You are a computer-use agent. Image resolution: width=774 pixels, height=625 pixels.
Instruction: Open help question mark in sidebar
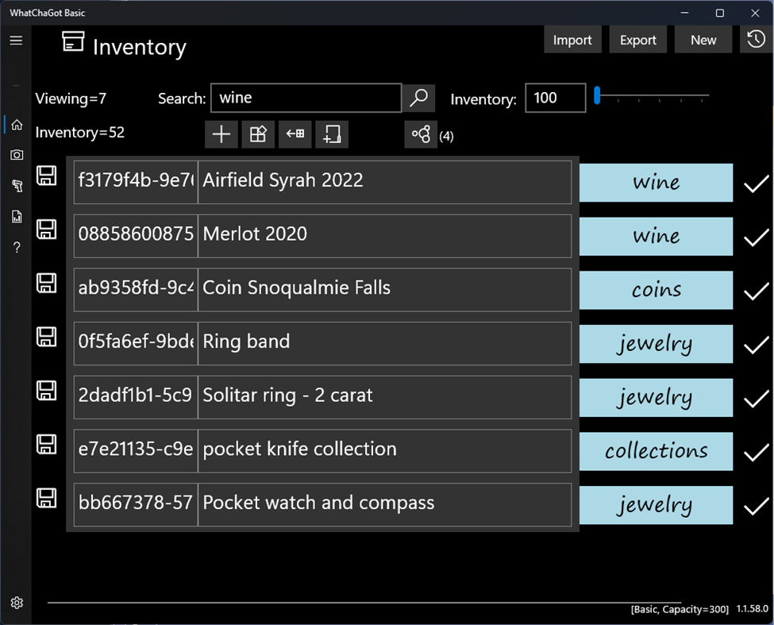tap(17, 247)
